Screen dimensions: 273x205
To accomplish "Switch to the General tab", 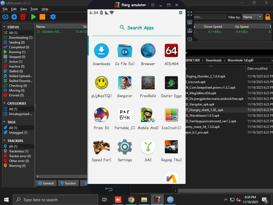I will point(46,183).
